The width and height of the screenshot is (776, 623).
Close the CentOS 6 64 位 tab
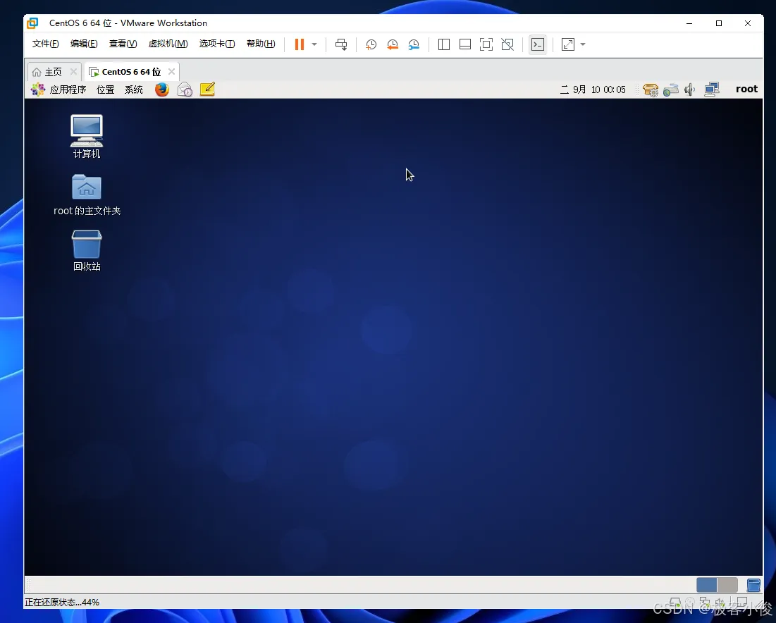(x=171, y=72)
